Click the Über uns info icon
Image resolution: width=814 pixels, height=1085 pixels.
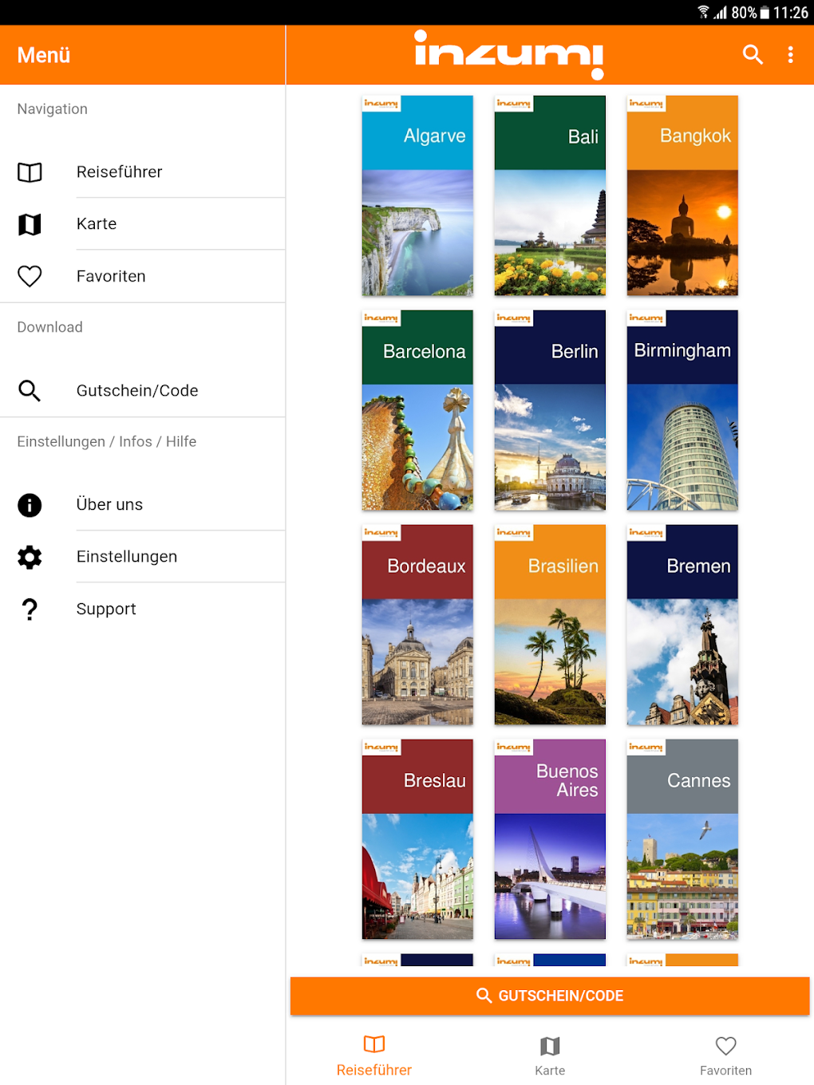click(30, 505)
